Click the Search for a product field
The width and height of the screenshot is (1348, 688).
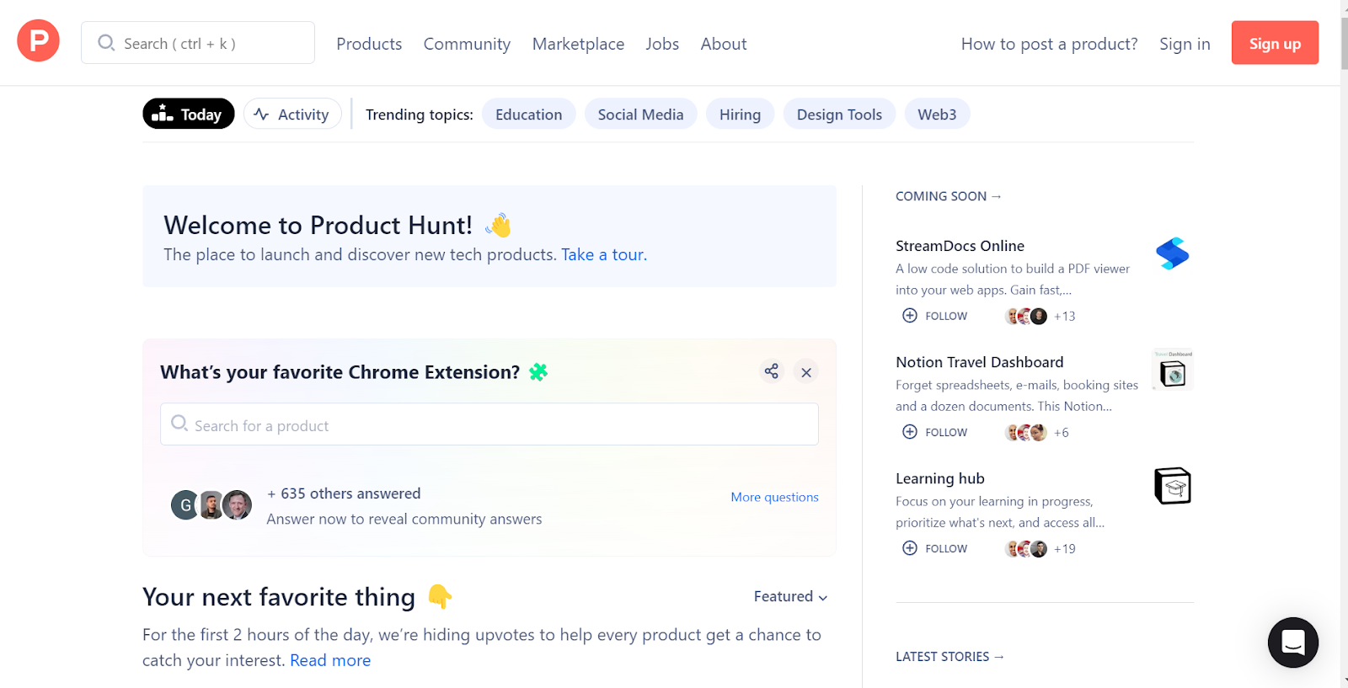point(489,424)
